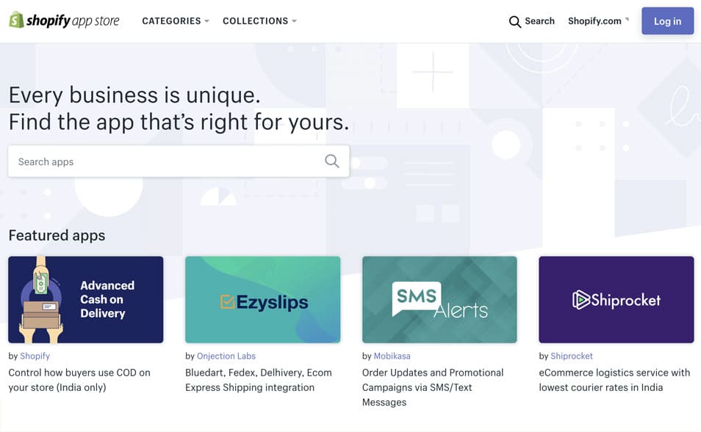Expand the Categories dropdown menu
701x432 pixels.
[175, 21]
